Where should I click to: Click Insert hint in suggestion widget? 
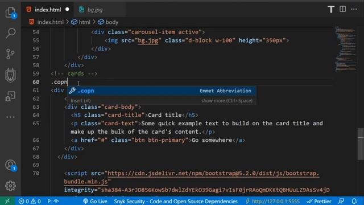pyautogui.click(x=81, y=101)
